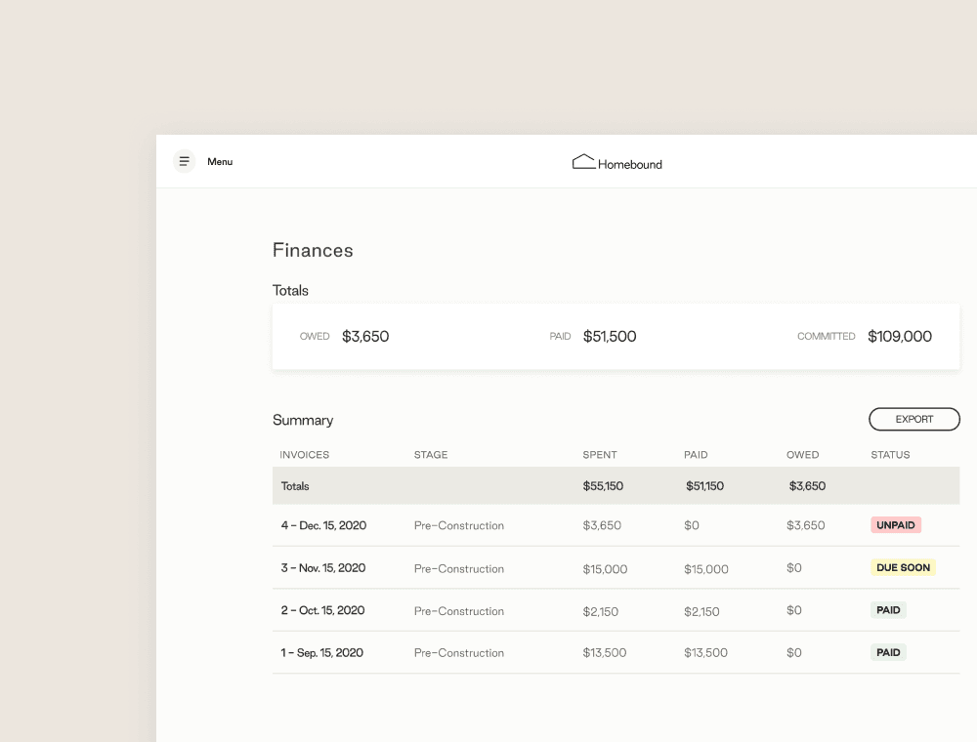This screenshot has width=977, height=742.
Task: Click the Homebound brand name
Action: [630, 164]
